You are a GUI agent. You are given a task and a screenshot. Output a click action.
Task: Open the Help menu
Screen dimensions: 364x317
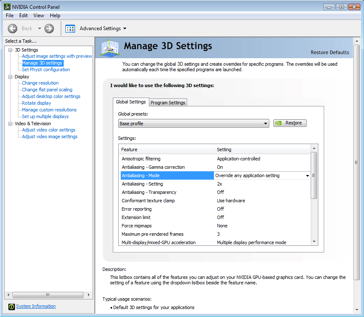coord(55,15)
